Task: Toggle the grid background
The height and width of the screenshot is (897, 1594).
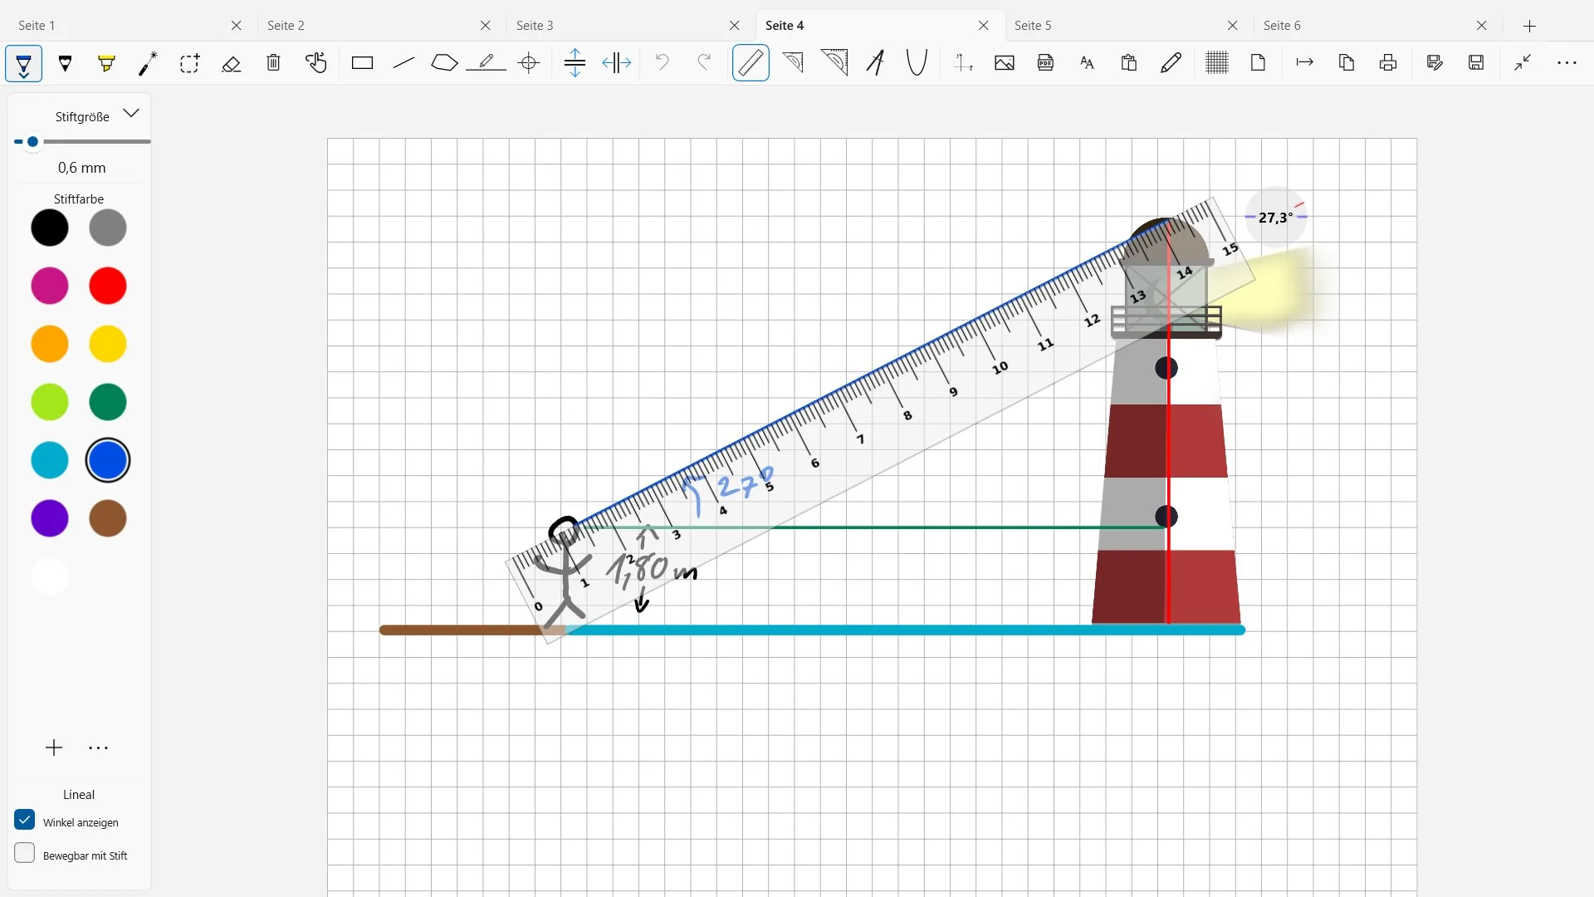Action: [x=1217, y=63]
